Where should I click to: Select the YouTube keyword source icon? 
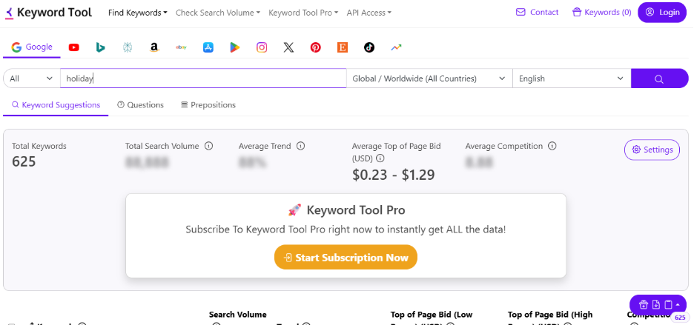[74, 47]
